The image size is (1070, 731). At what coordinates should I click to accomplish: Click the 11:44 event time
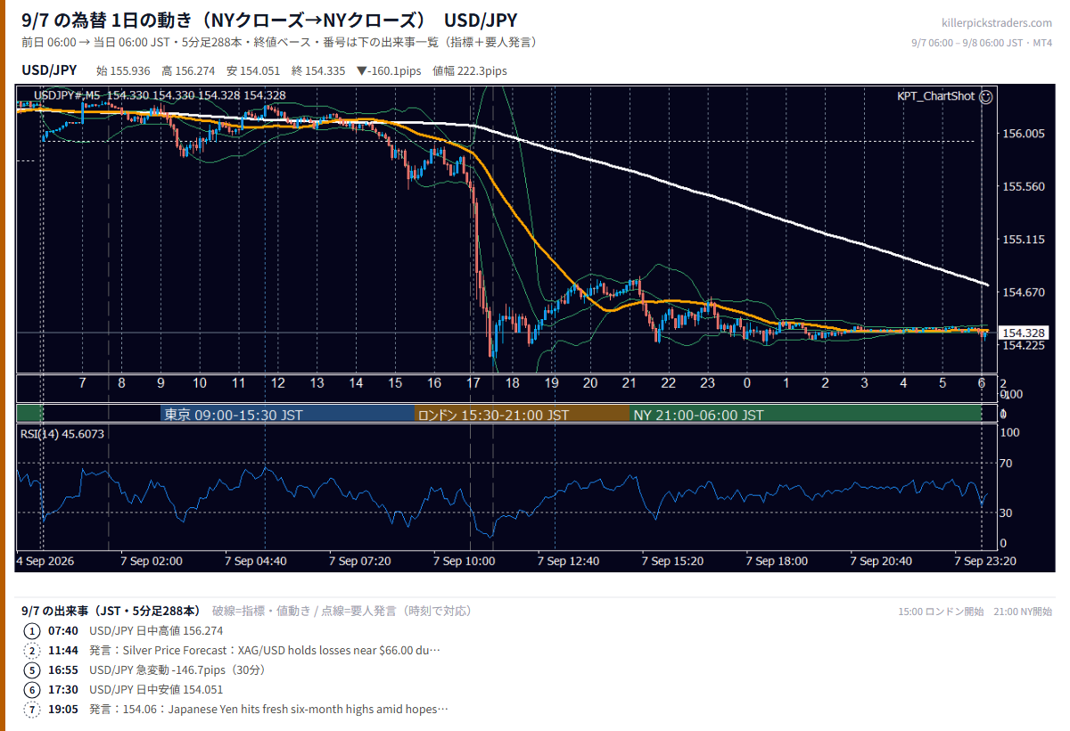coord(62,651)
